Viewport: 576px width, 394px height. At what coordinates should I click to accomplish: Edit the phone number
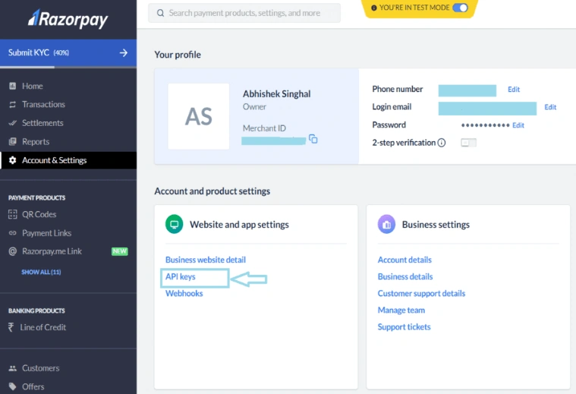click(514, 90)
